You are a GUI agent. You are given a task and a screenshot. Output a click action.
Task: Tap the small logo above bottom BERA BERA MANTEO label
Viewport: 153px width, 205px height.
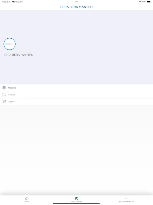126,199
